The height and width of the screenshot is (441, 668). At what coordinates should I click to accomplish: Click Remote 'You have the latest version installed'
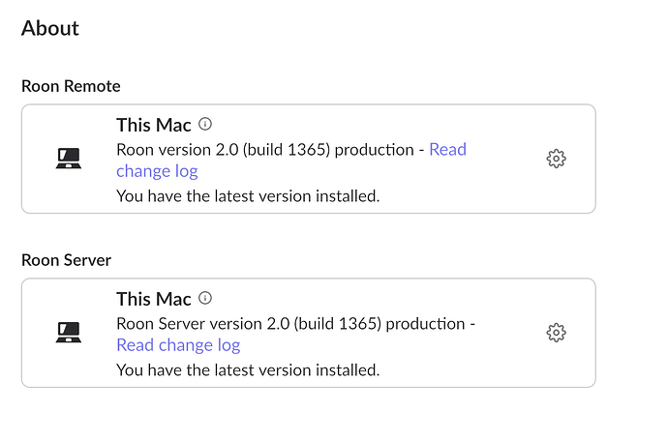click(x=248, y=196)
